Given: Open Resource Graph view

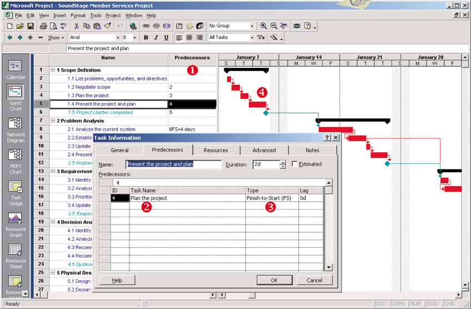Looking at the screenshot, I should point(16,225).
